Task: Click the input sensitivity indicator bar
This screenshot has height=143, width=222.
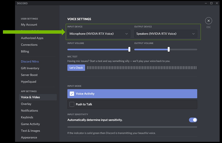Action: coord(132,127)
